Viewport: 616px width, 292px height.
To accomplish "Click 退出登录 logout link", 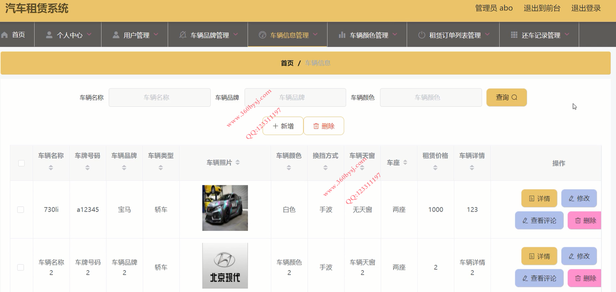I will 586,8.
